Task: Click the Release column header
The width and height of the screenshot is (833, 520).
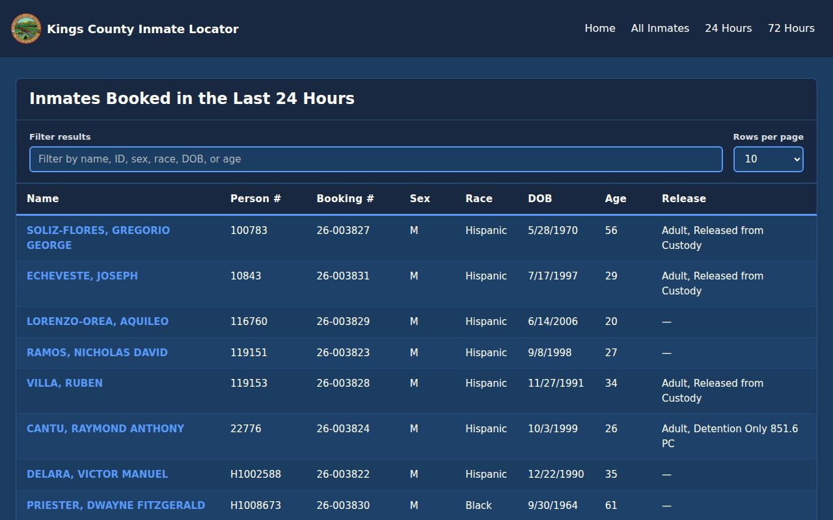Action: (684, 199)
